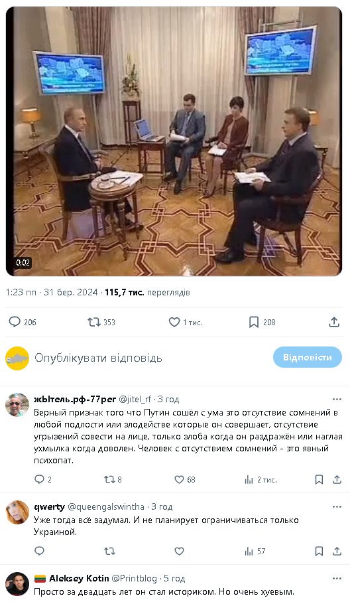Focus the Опублікувати відповідь reply field
350x606 pixels.
coord(98,358)
